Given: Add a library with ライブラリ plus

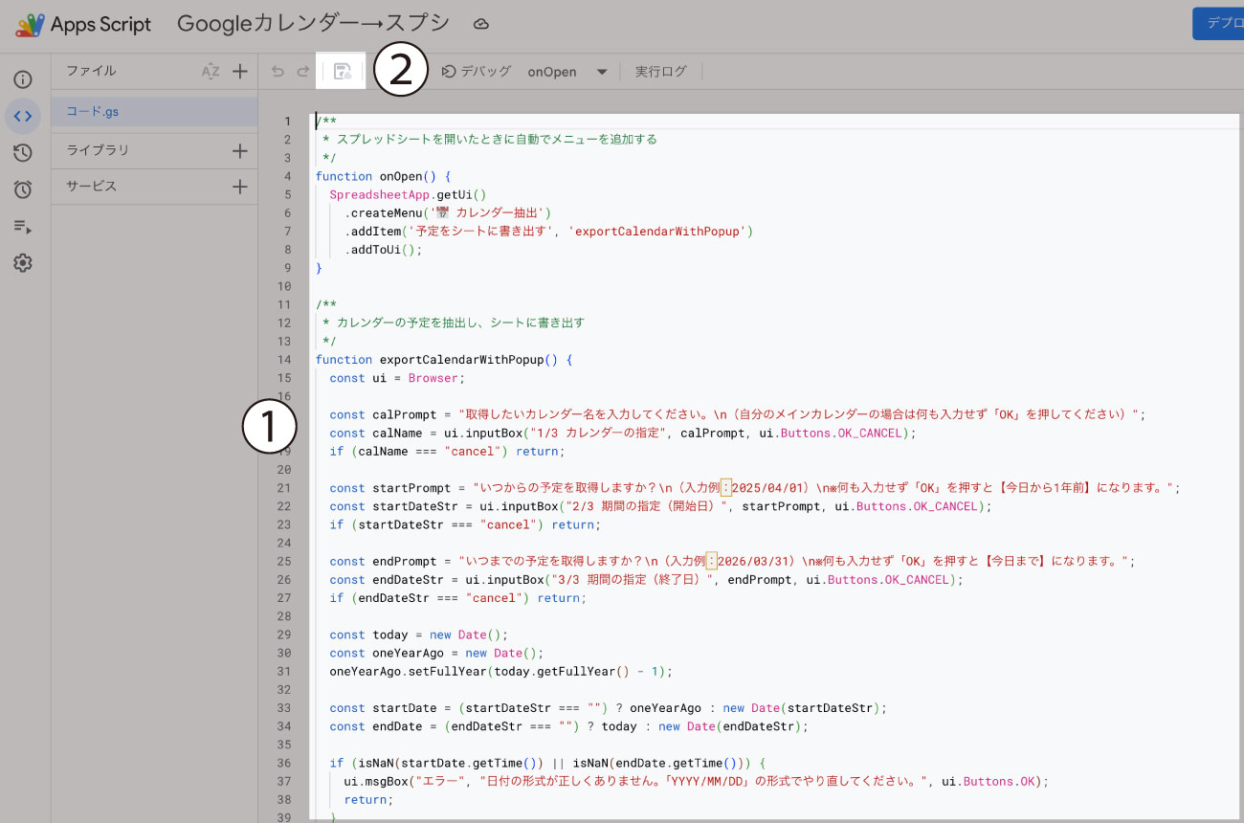Looking at the screenshot, I should tap(240, 150).
